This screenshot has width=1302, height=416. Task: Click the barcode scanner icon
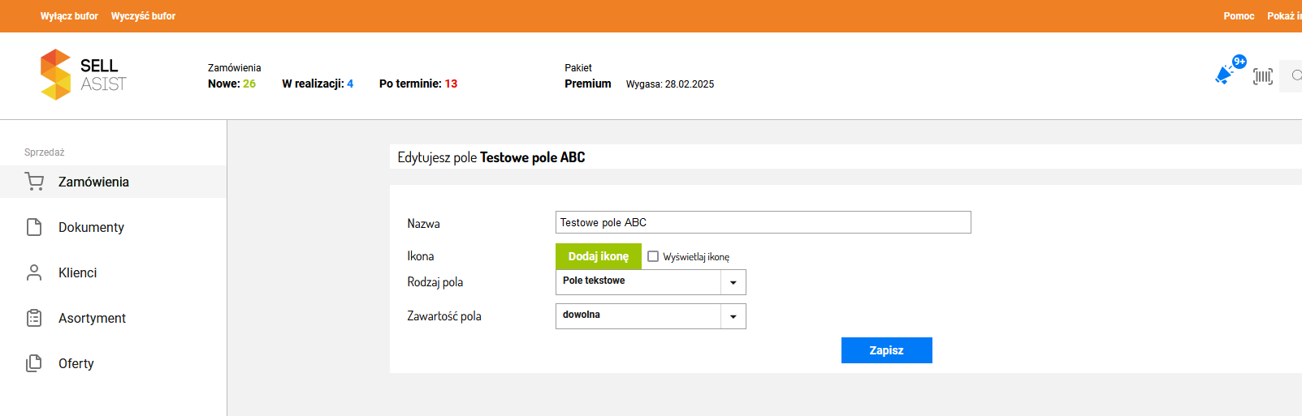(1263, 76)
